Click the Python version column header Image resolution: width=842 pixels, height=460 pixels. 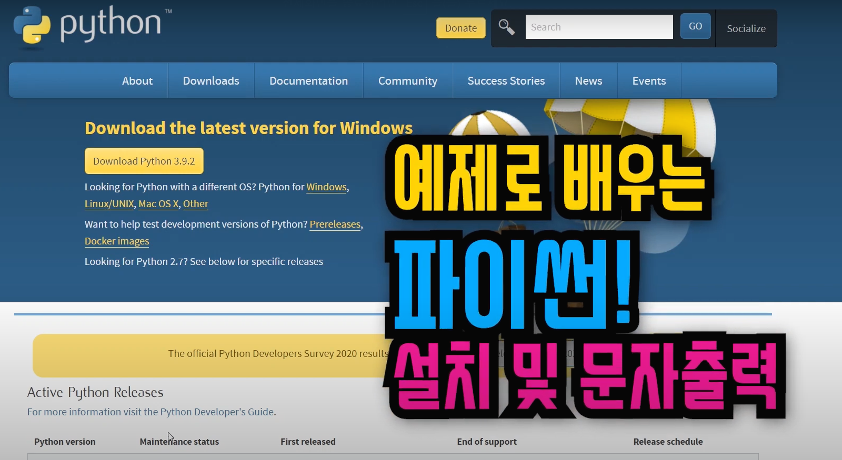coord(65,442)
